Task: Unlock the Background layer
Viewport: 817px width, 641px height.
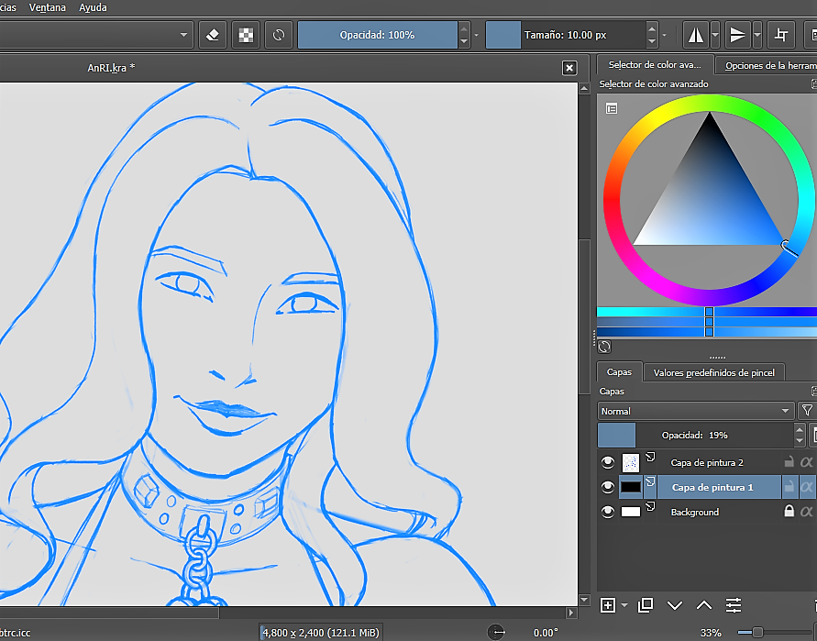Action: (x=789, y=511)
